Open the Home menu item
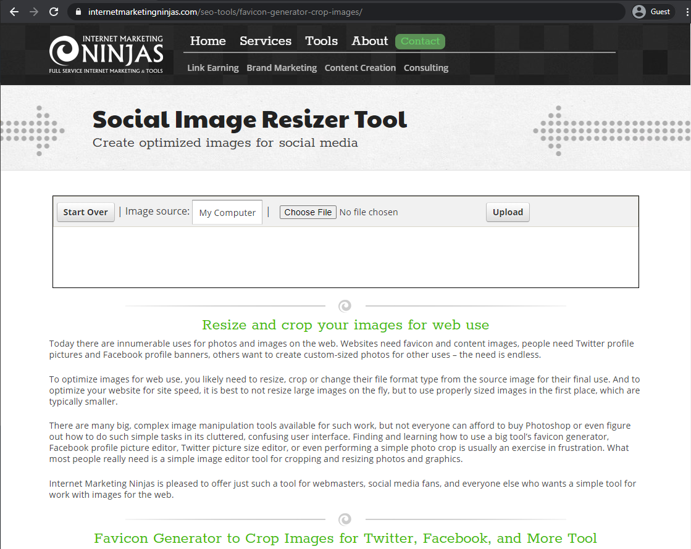Image resolution: width=691 pixels, height=549 pixels. tap(208, 41)
